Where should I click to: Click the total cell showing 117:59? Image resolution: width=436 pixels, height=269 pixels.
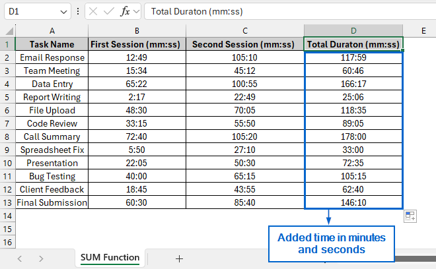pyautogui.click(x=353, y=57)
